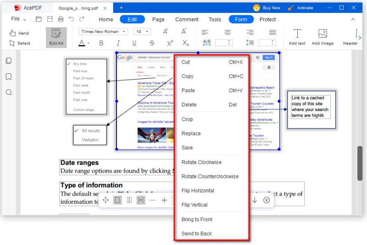Open the Comment tab
The width and height of the screenshot is (367, 245).
pos(187,19)
